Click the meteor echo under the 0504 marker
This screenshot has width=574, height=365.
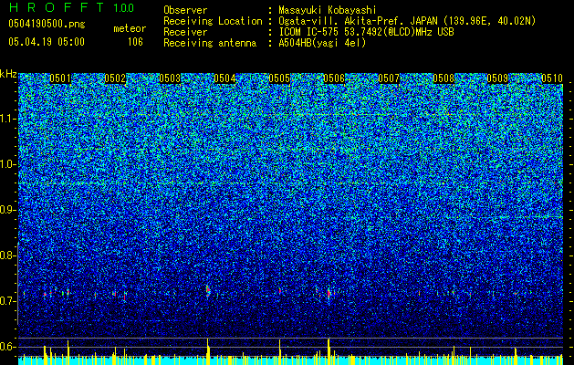(208, 291)
